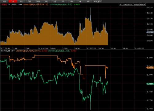Select the 1日 time range tab
Screen dimensions: 154x111
point(4,2)
